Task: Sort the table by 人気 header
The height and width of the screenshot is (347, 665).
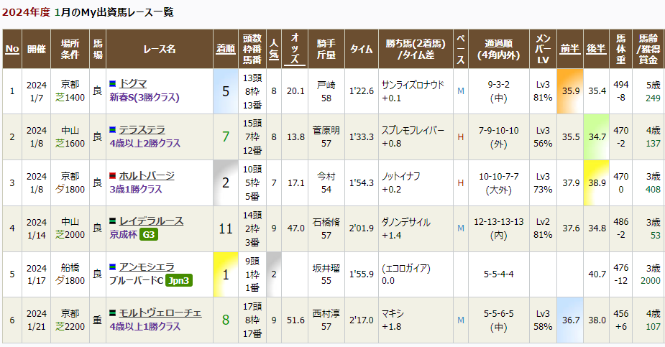Action: 274,49
